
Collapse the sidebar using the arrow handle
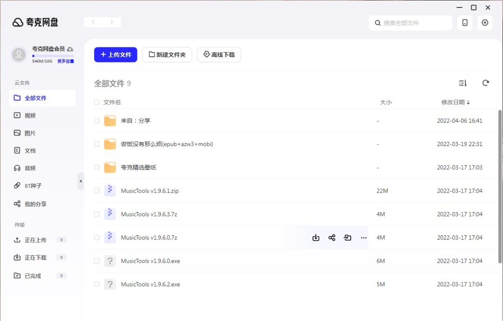click(x=81, y=181)
